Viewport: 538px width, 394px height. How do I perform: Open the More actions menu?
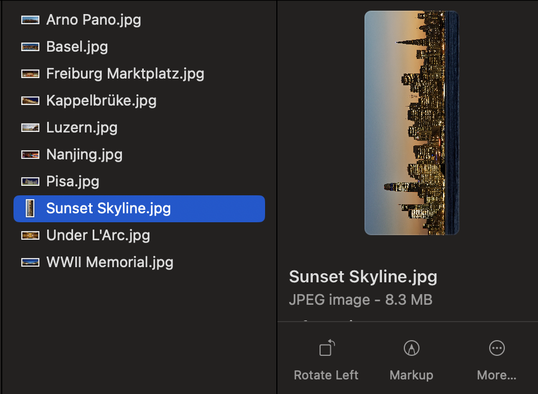(496, 349)
